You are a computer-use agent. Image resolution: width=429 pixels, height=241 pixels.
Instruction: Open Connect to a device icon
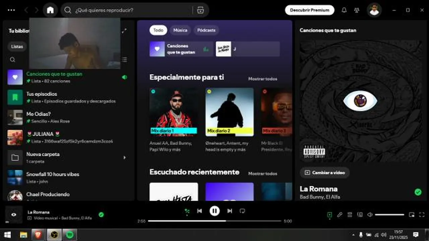tap(360, 215)
